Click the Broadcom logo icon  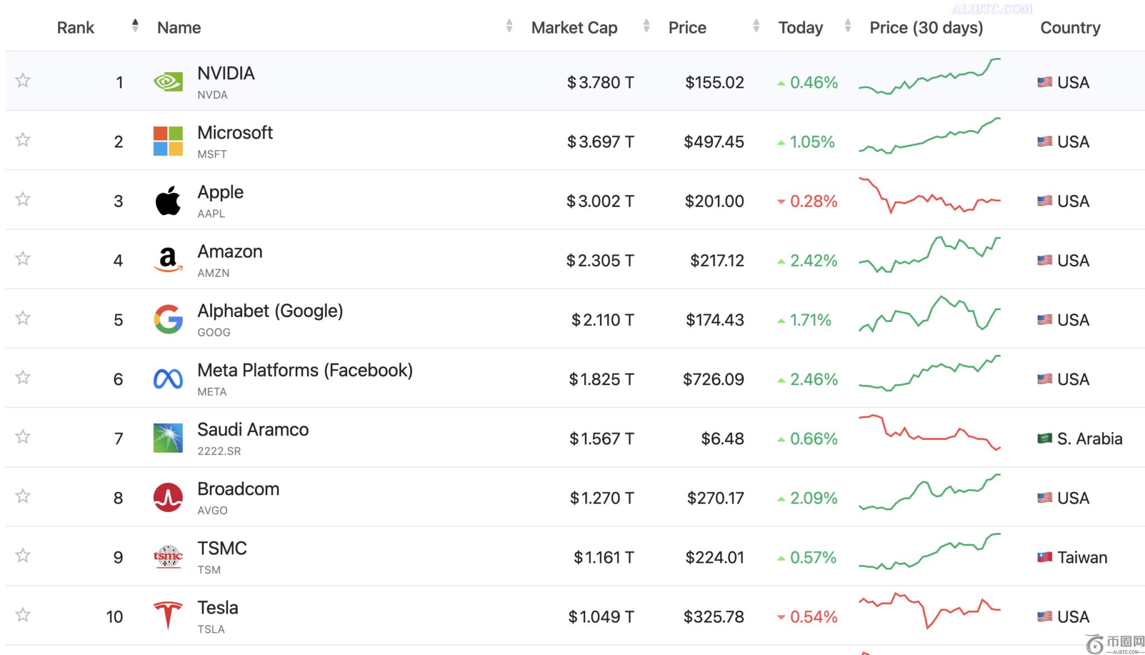168,497
